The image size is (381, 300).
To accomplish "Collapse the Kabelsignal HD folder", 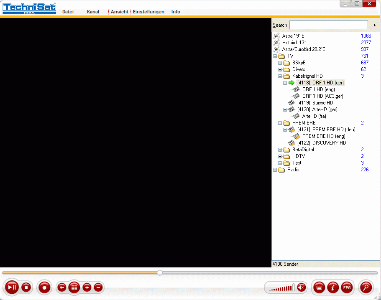I will (x=280, y=76).
